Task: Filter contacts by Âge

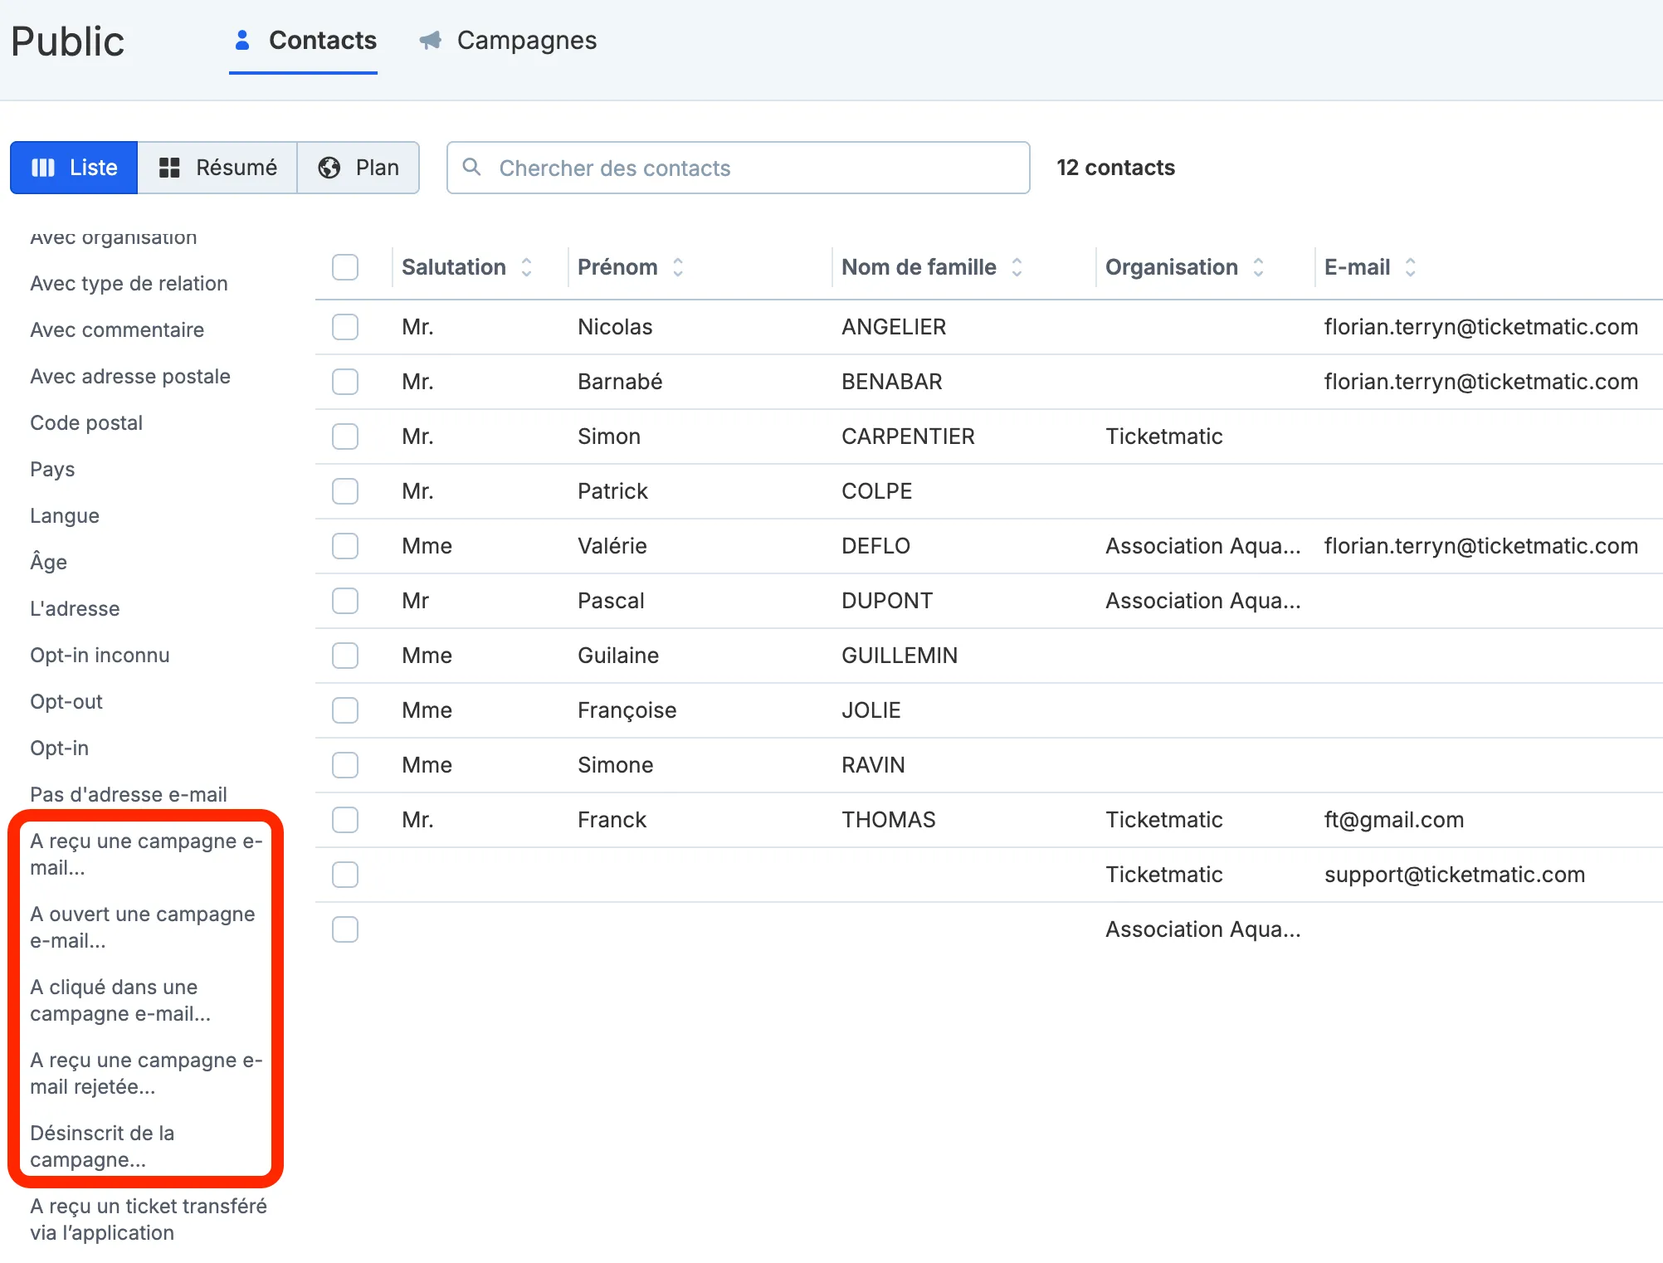Action: pos(48,562)
